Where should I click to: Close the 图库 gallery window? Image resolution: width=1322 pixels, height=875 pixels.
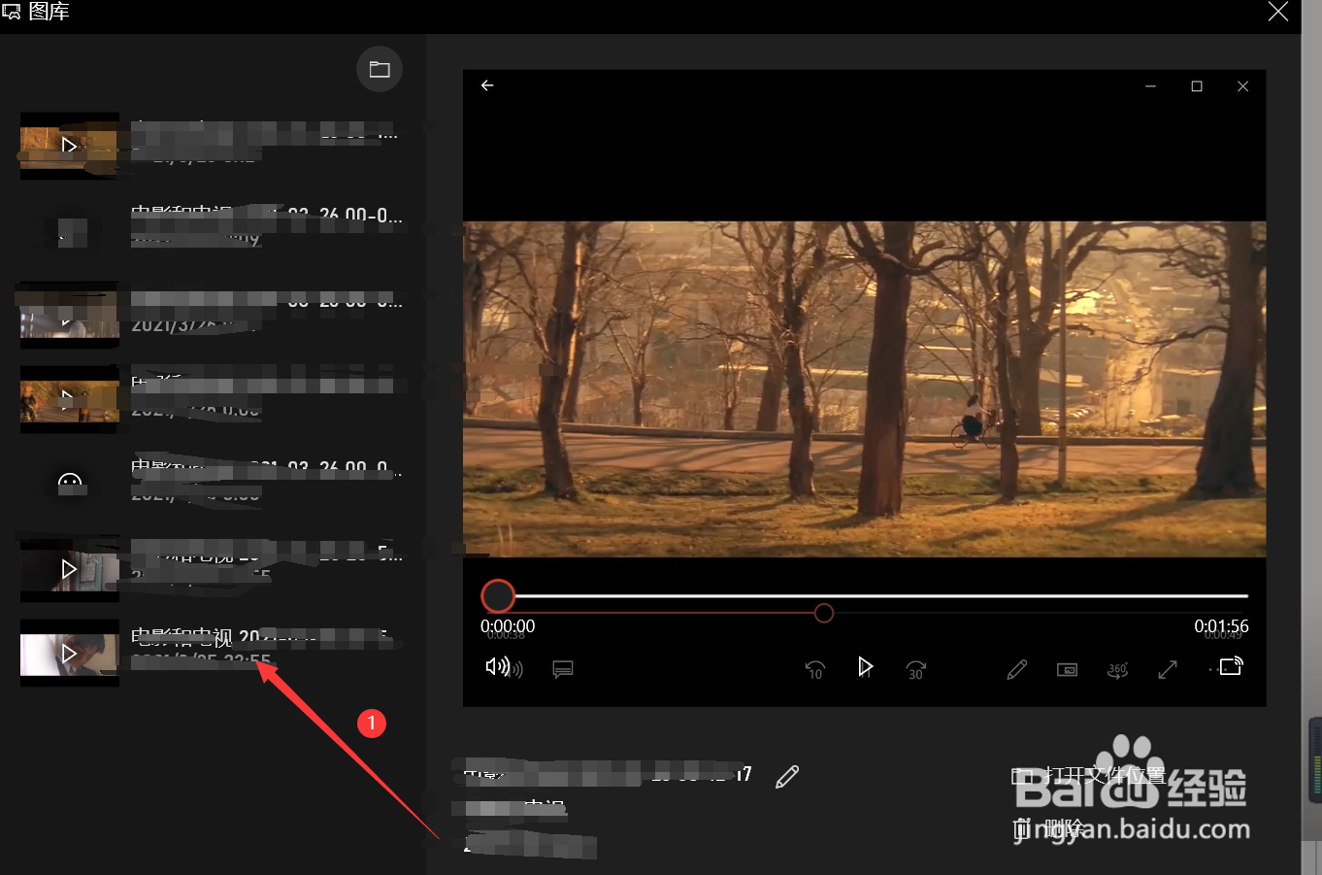[1278, 12]
